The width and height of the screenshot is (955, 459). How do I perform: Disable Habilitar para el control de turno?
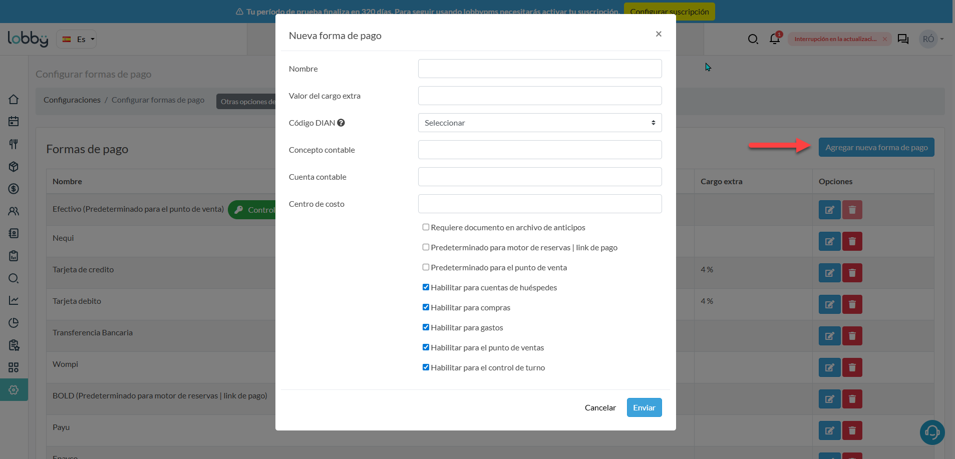tap(426, 367)
